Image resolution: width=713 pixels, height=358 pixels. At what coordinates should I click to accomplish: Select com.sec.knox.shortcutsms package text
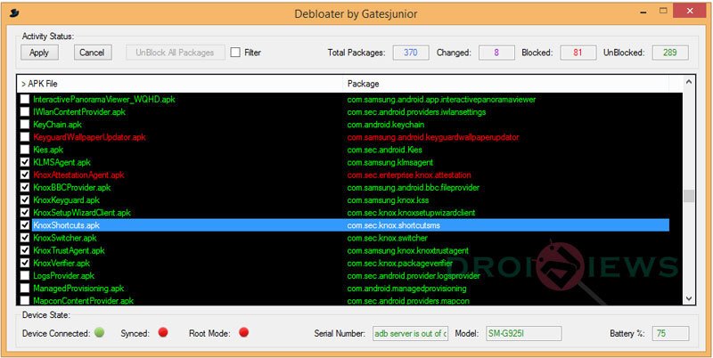point(394,225)
